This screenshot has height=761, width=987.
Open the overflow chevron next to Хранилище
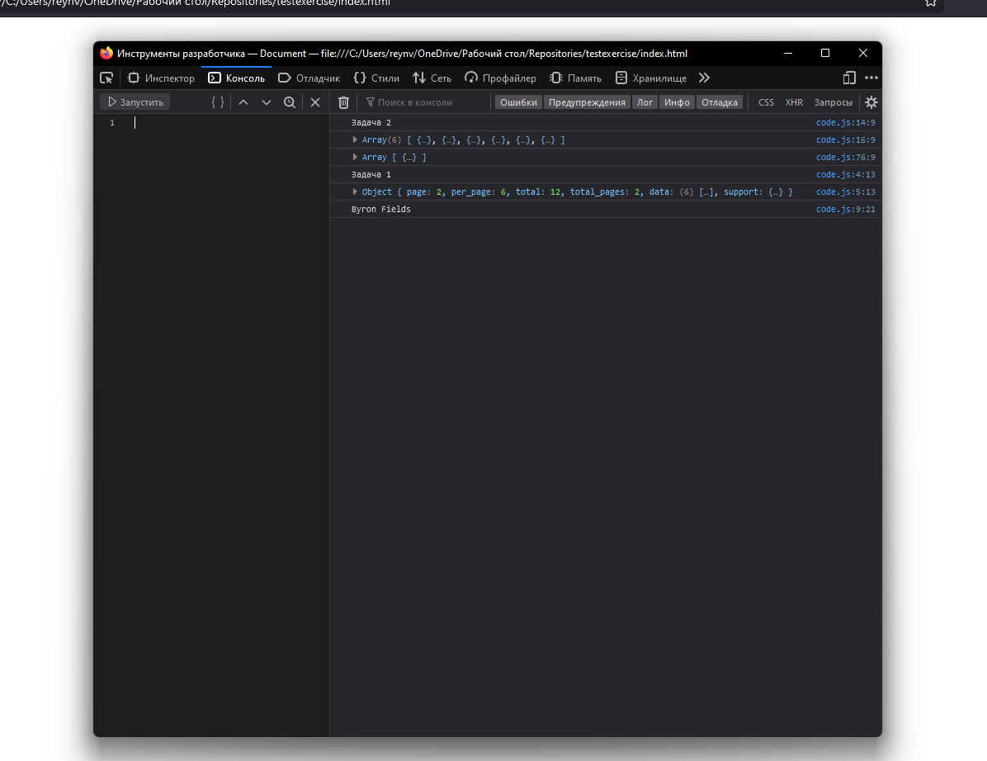[x=703, y=78]
